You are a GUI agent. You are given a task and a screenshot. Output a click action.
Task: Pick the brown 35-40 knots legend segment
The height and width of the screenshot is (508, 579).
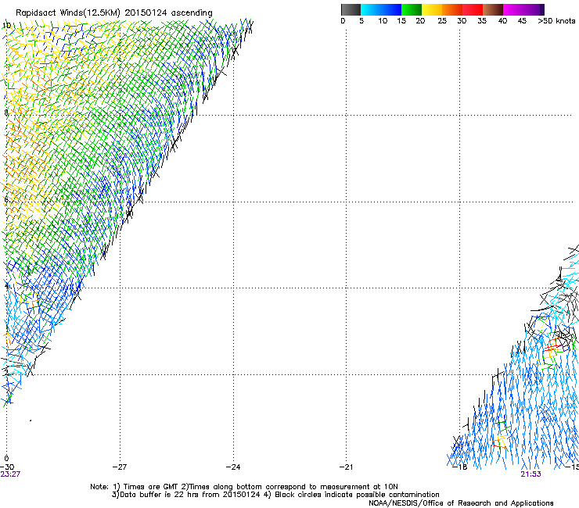click(493, 9)
